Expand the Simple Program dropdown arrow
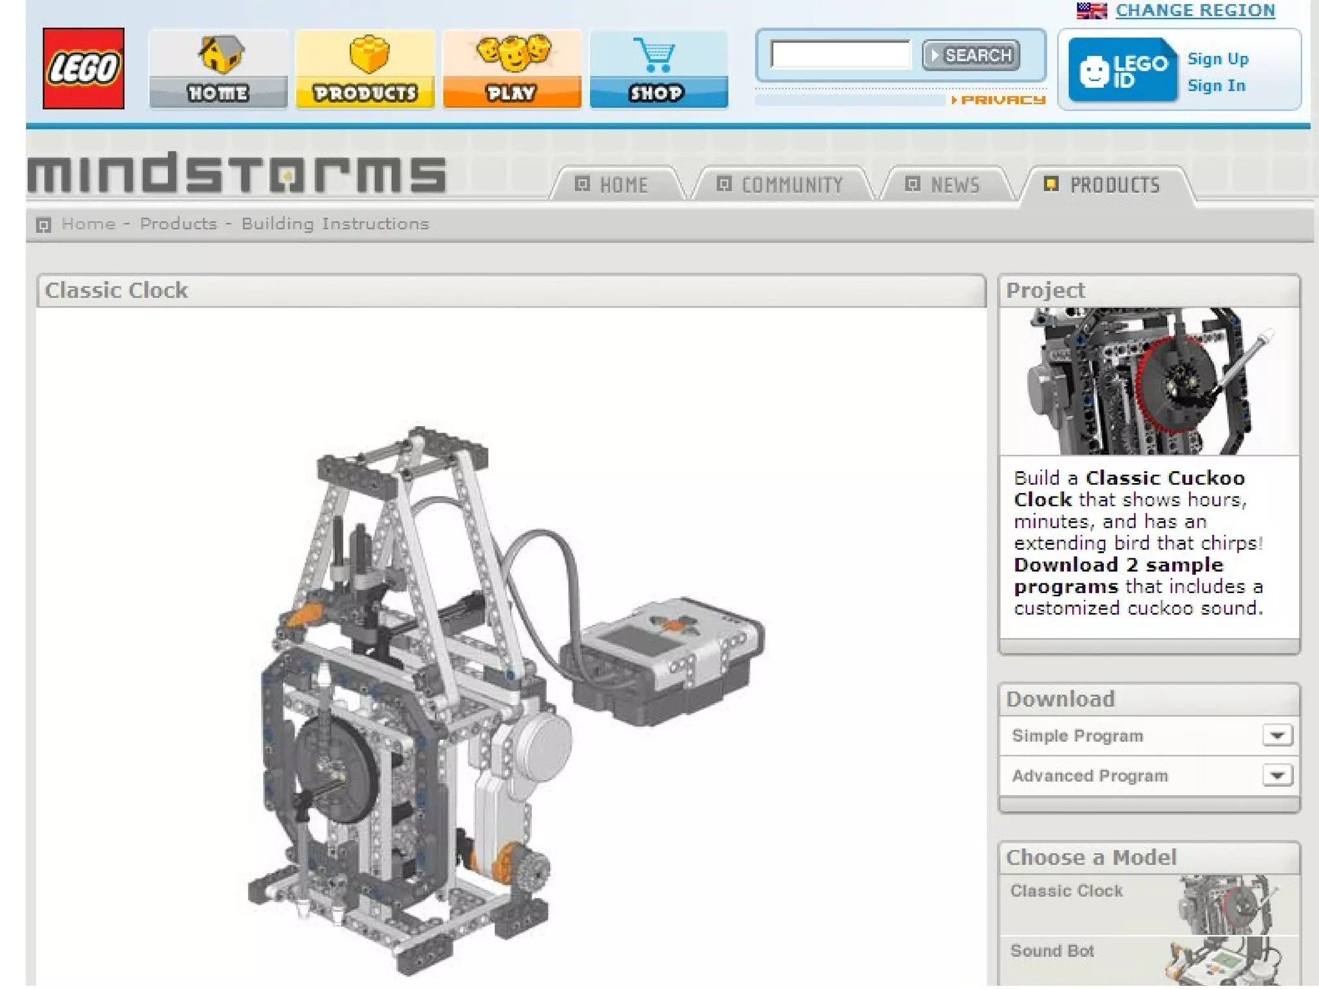 1277,735
